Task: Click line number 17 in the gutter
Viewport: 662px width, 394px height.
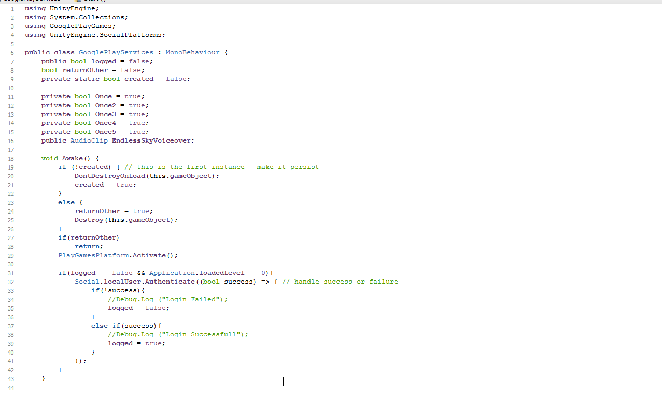Action: point(11,149)
